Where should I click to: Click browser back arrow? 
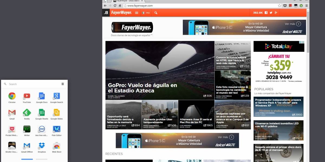click(106, 5)
